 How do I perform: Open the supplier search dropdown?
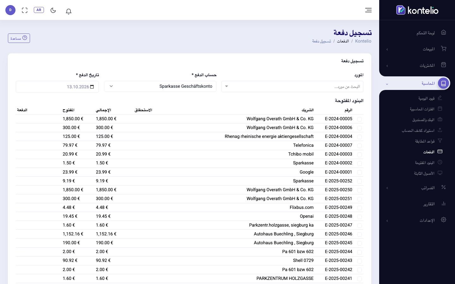click(292, 86)
